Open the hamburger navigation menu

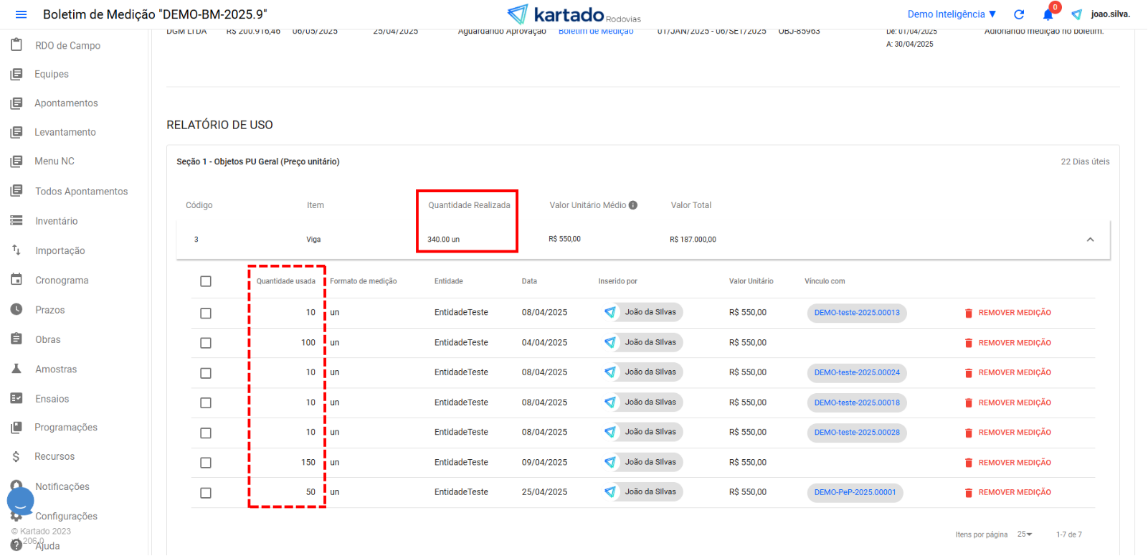click(x=21, y=14)
